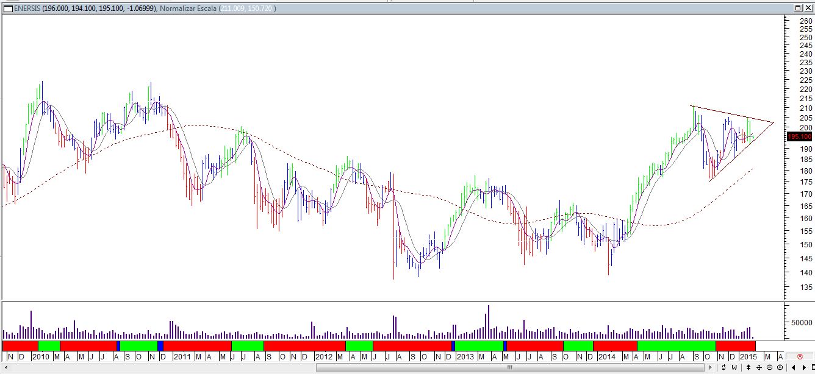
Task: Click the 150 price axis label
Action: [x=806, y=244]
